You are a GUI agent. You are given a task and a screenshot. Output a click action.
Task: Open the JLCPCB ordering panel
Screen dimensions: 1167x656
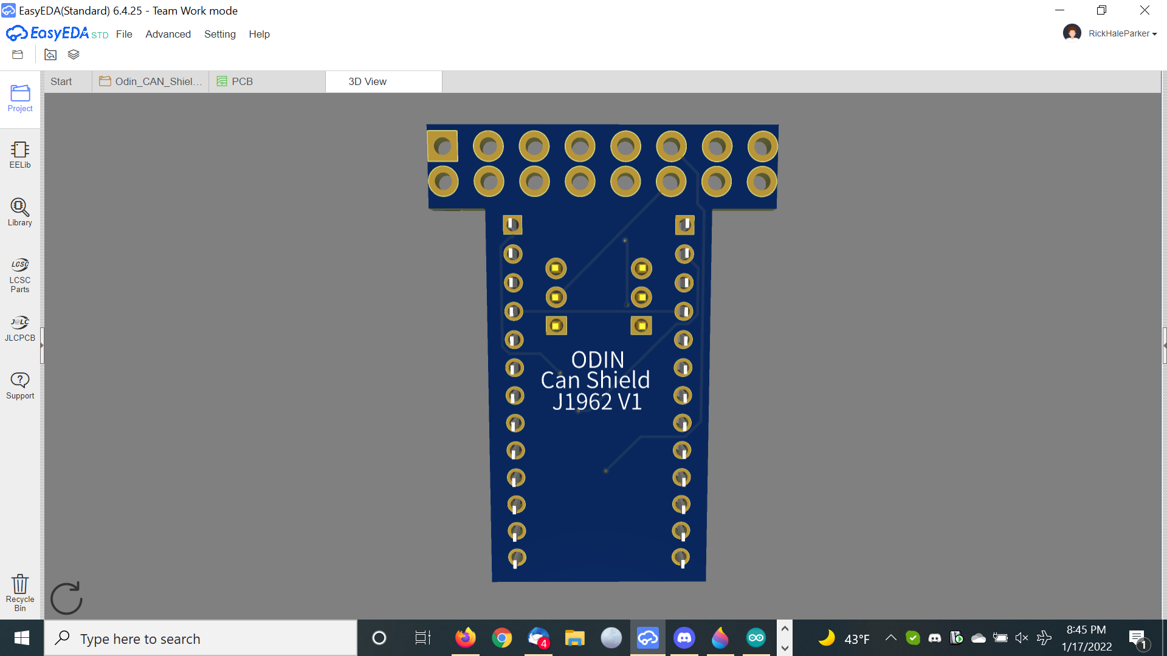(x=20, y=329)
